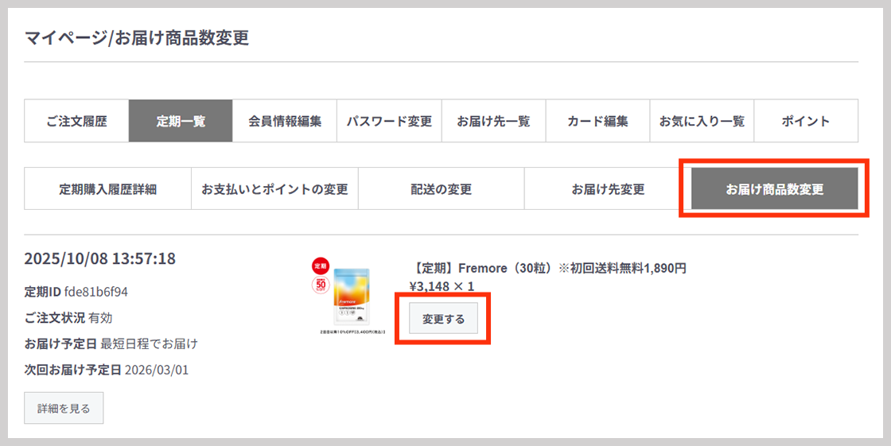Click the 定期ID fde81b6f94 text
Viewport: 891px width, 446px height.
click(76, 292)
